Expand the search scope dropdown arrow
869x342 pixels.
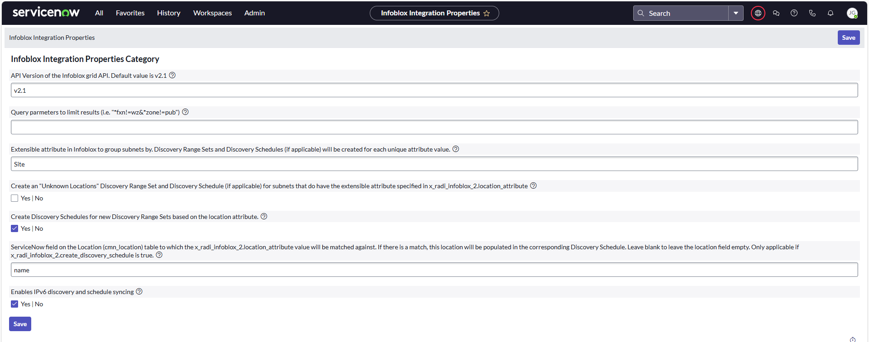pos(736,13)
